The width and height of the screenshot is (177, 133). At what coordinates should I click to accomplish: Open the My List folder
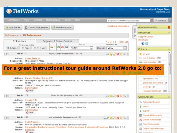point(146,54)
